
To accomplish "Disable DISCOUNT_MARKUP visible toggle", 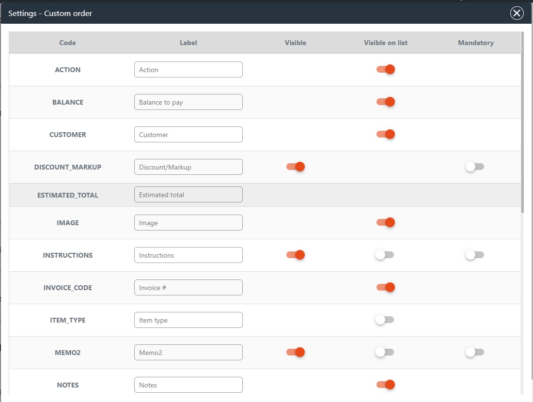I will tap(296, 167).
